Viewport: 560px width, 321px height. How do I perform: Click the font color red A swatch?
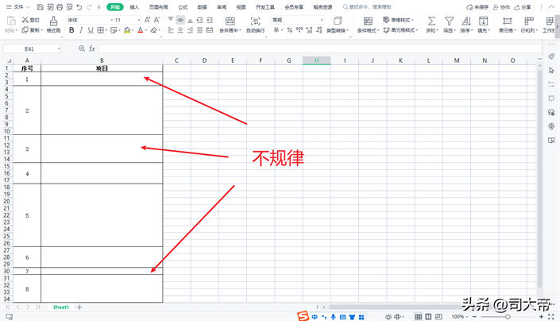(140, 31)
